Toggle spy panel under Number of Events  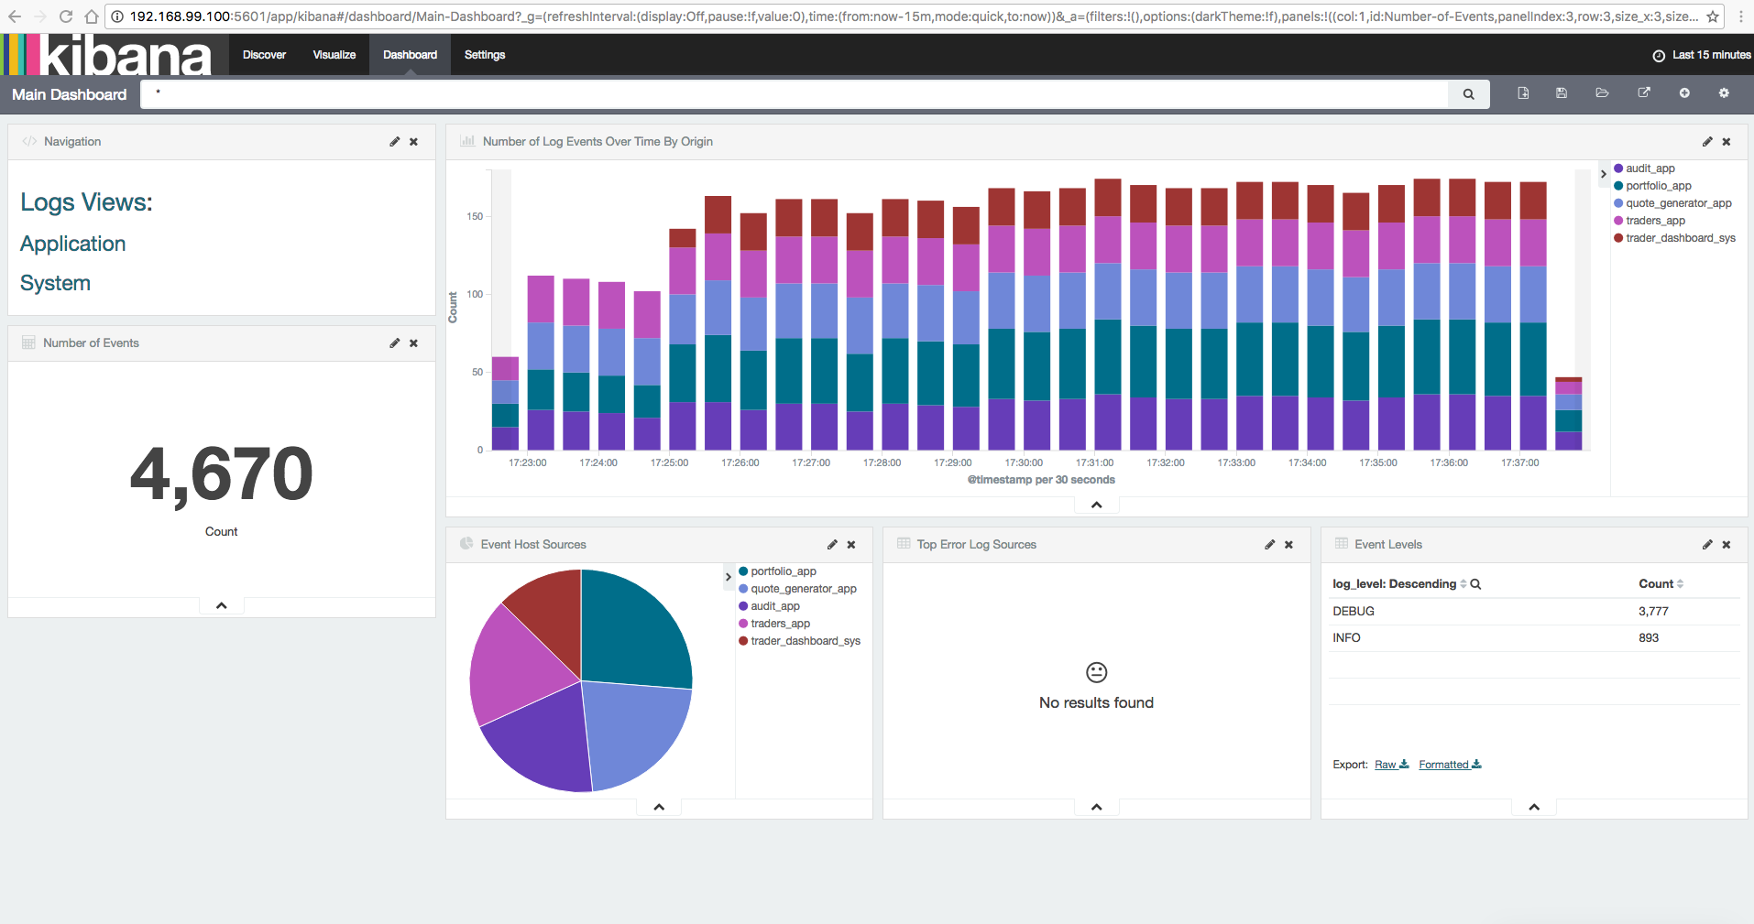[221, 605]
